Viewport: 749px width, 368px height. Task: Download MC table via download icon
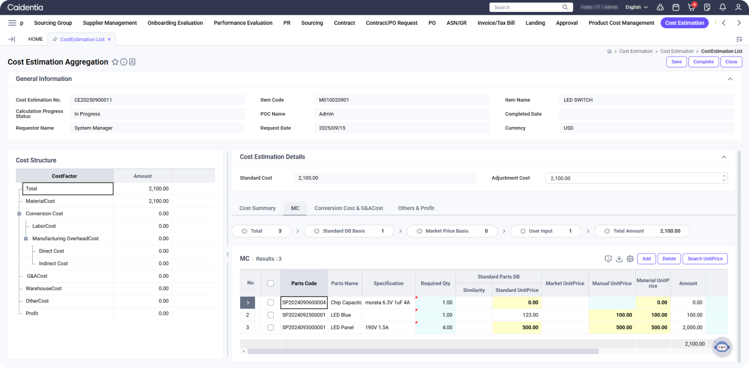coord(619,259)
